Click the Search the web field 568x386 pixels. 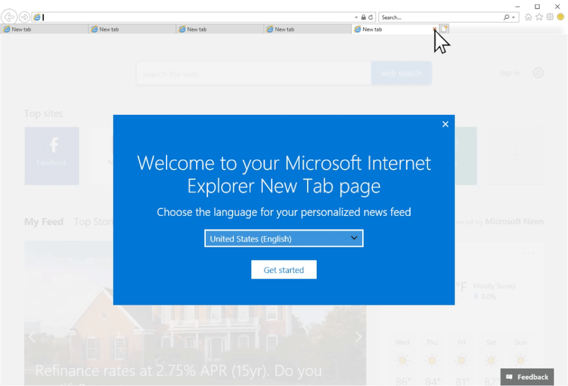[x=254, y=74]
